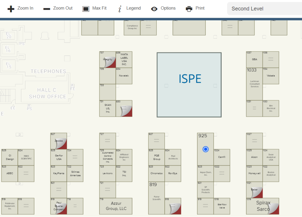Click the page-curl icon on Baker booth

pyautogui.click(x=258, y=193)
